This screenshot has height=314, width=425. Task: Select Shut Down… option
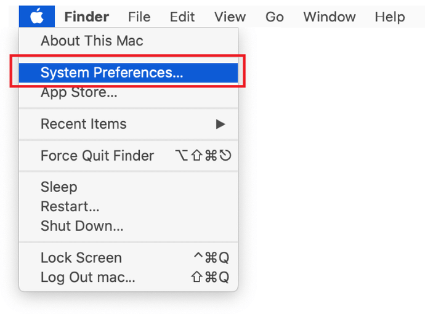point(82,226)
